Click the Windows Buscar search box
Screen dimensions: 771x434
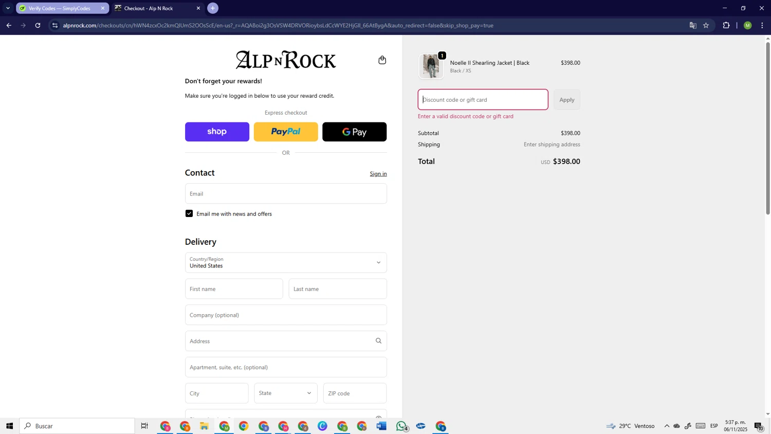click(77, 426)
